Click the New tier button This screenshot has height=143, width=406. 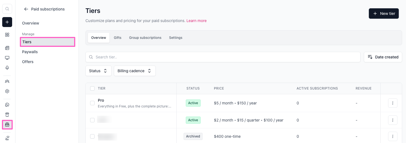[384, 14]
